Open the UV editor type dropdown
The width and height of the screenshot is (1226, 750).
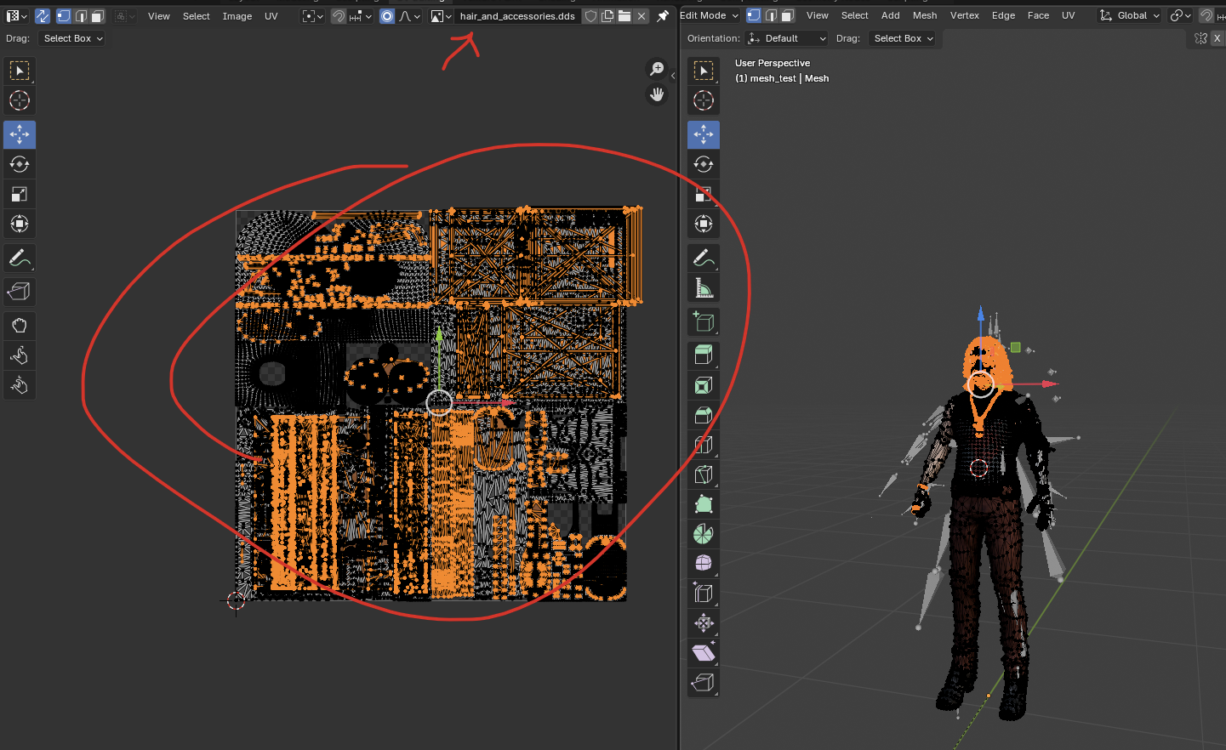coord(17,16)
